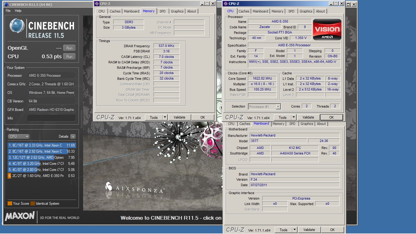The image size is (416, 234).
Task: Click the Core Speed value 1622.82 MHz
Action: click(x=263, y=79)
